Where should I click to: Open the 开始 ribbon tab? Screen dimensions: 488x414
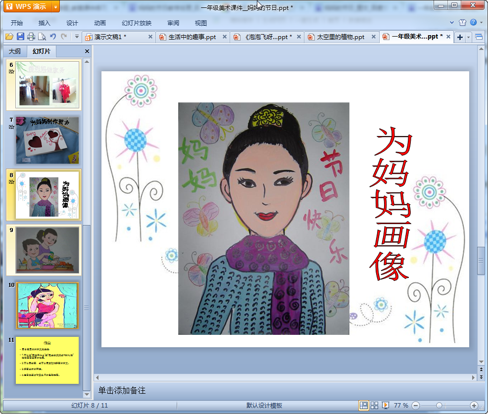point(17,23)
